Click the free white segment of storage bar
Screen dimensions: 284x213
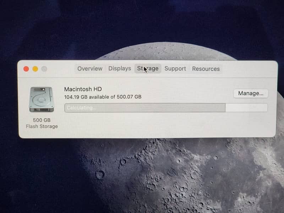tap(246, 108)
